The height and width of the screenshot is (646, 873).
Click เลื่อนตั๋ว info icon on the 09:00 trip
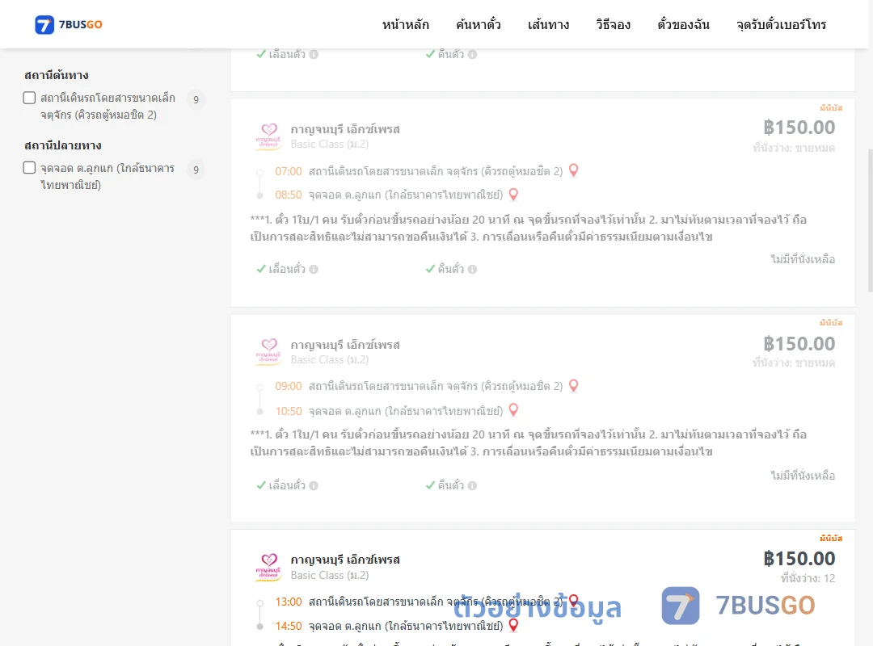tap(314, 486)
